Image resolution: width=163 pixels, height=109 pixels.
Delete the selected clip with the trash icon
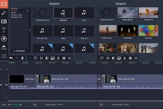pyautogui.click(x=22, y=58)
